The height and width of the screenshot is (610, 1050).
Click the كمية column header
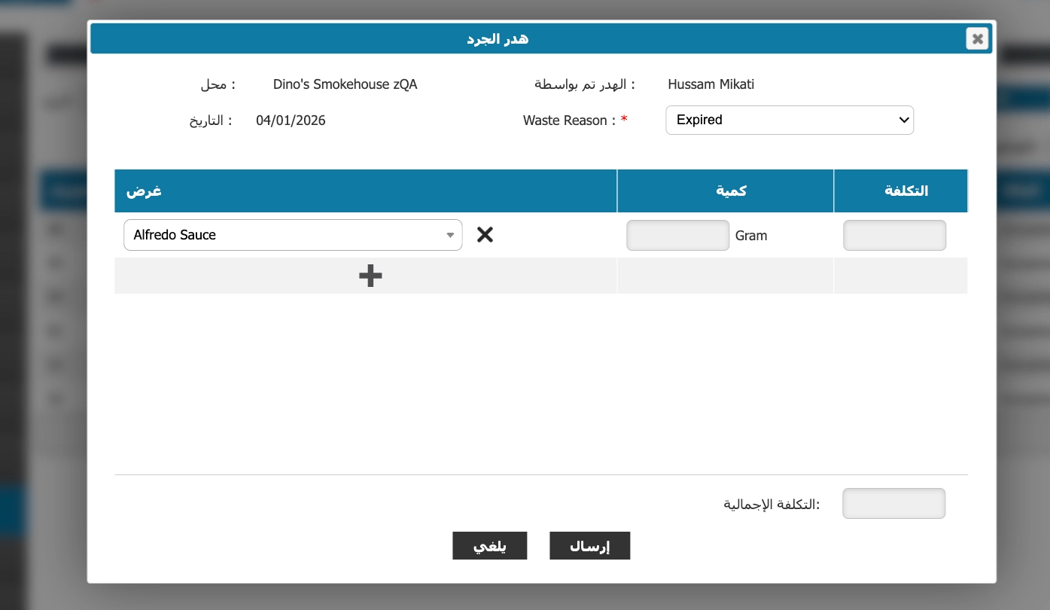point(731,191)
